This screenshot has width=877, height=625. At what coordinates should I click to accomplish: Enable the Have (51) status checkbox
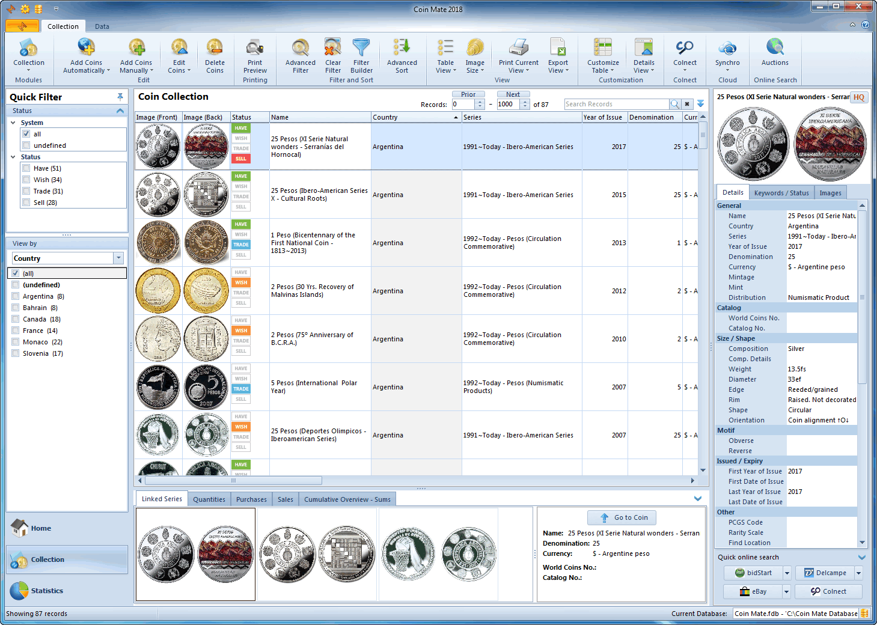(x=26, y=168)
